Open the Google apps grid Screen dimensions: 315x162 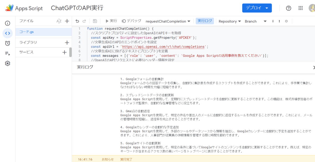[301, 8]
